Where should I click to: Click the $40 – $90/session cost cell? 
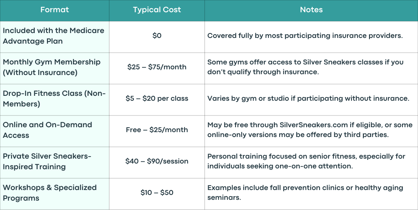157,162
